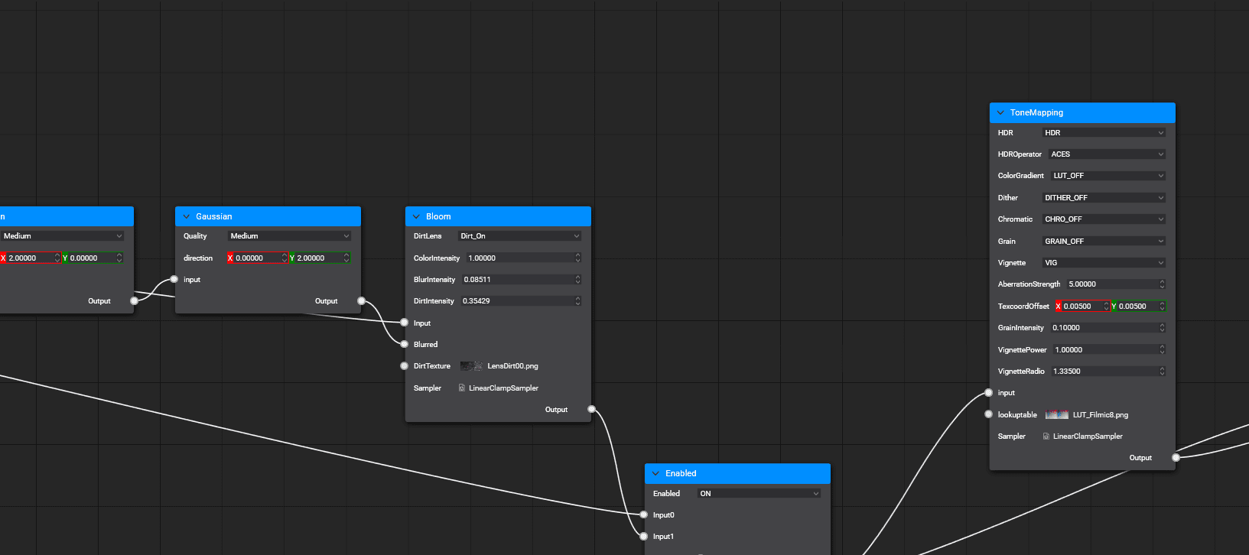Click the Gaussian input port
The image size is (1249, 555).
pos(174,280)
